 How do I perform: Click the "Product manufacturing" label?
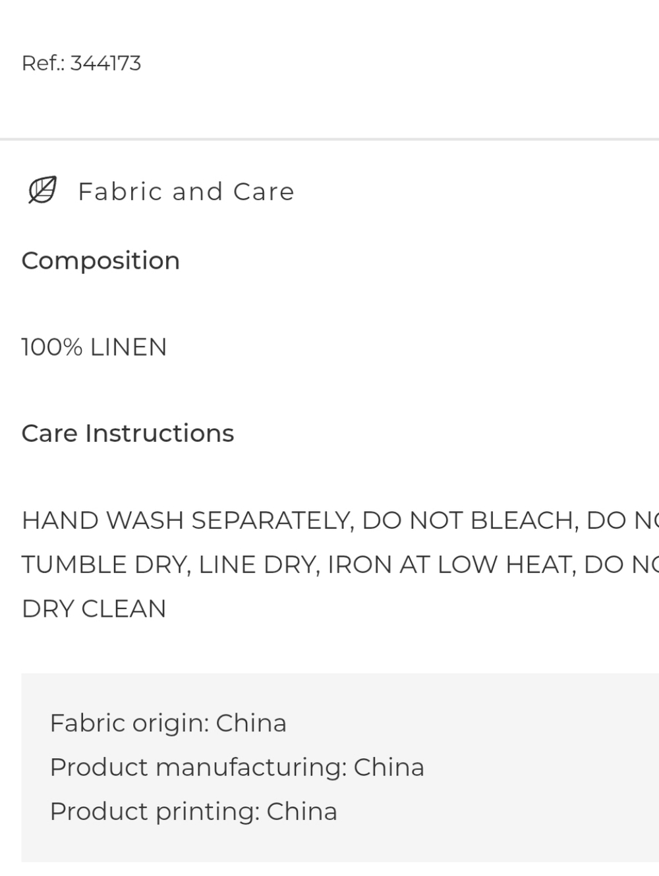click(x=198, y=767)
